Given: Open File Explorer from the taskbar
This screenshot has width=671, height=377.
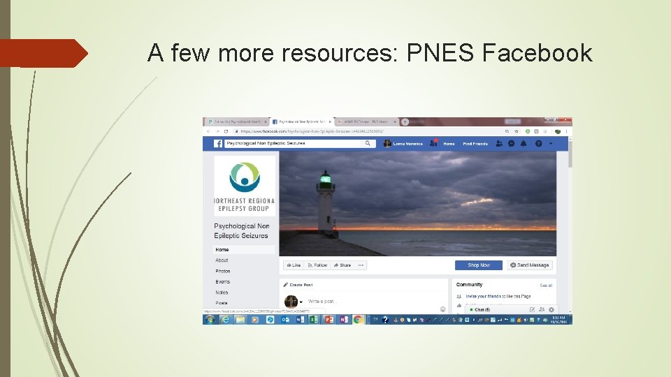Looking at the screenshot, I should (x=240, y=319).
